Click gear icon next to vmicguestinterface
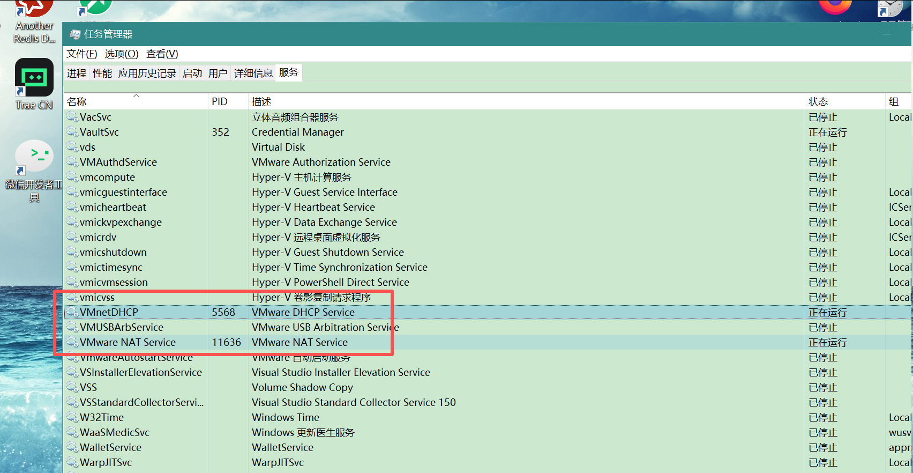 pos(72,192)
